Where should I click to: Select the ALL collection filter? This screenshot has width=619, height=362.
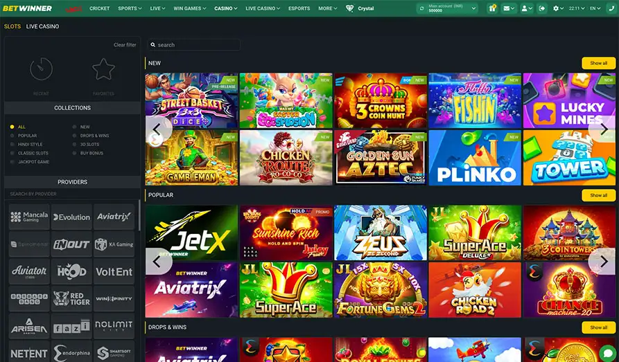pos(18,127)
